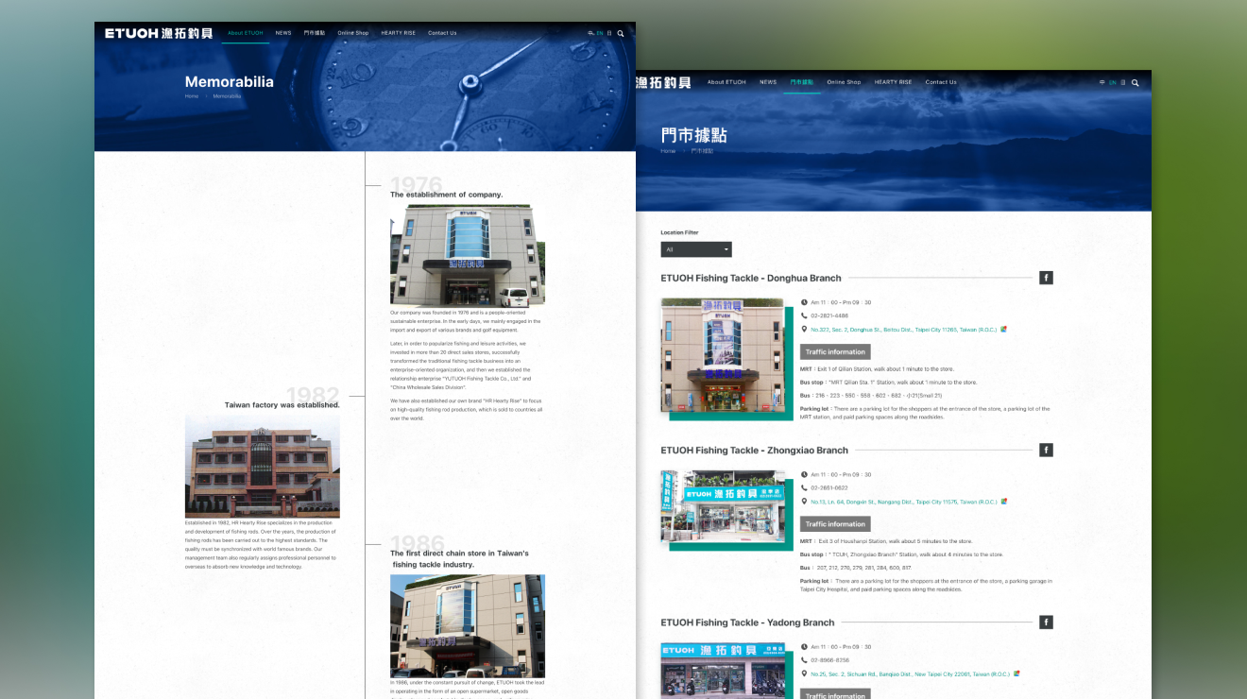Open the Facebook icon for Yadong Branch
The height and width of the screenshot is (699, 1247).
pyautogui.click(x=1046, y=622)
